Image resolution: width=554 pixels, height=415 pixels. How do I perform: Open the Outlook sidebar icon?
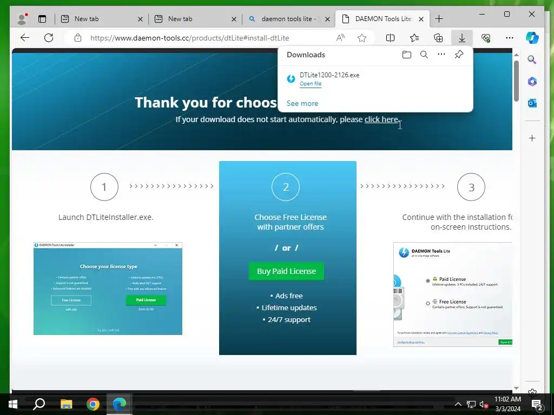[x=532, y=103]
